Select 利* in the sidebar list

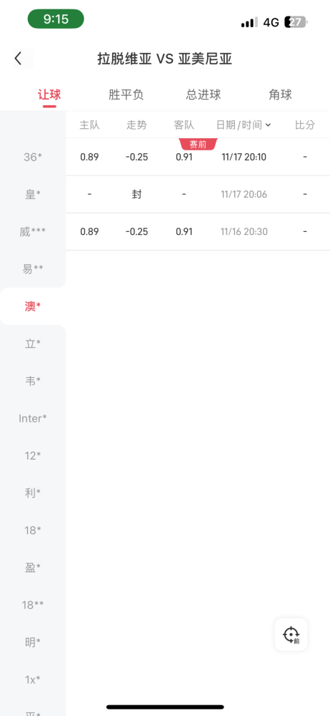pyautogui.click(x=33, y=493)
